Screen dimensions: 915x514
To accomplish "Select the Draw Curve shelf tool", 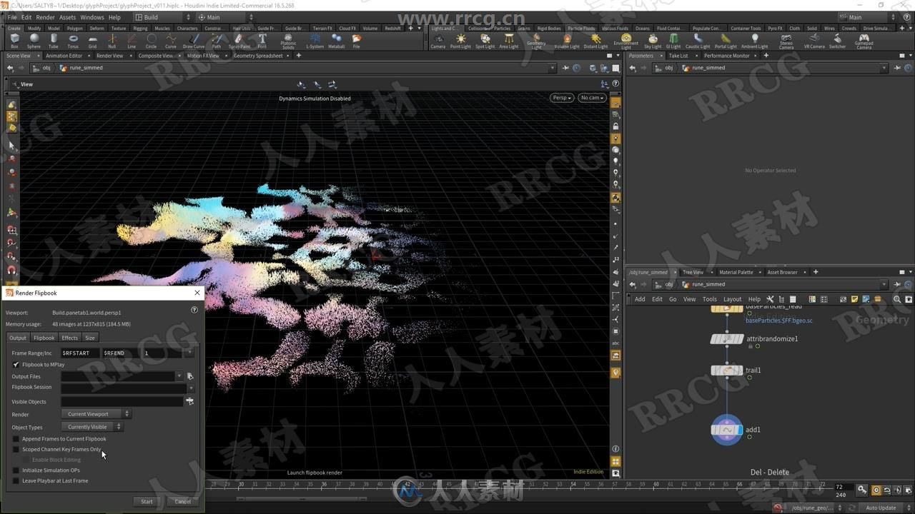I will click(x=194, y=41).
